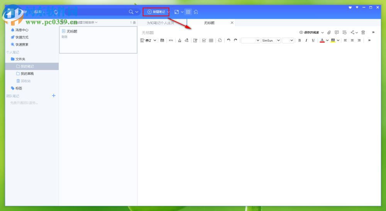
Task: Click the page template icon before undo
Action: 220,40
